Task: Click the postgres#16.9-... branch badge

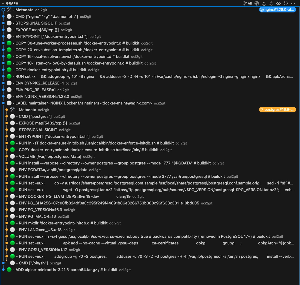Action: click(277, 110)
